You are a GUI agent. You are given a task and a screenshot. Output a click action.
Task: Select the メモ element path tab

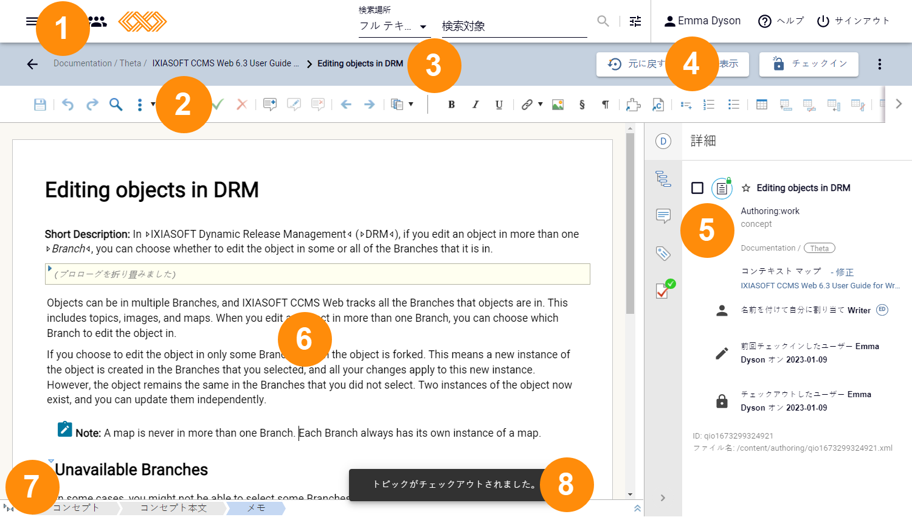click(256, 508)
